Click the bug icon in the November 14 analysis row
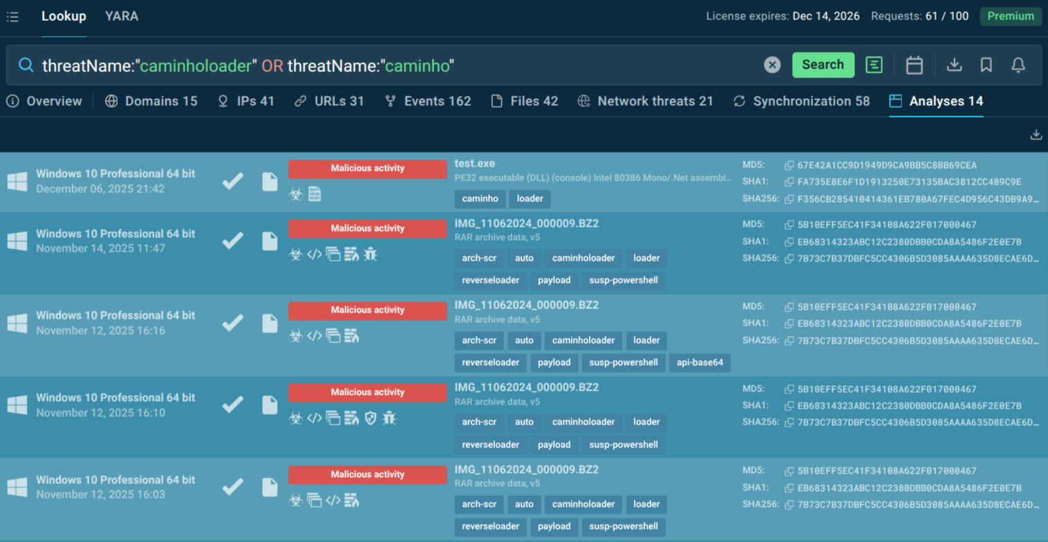 pos(372,254)
